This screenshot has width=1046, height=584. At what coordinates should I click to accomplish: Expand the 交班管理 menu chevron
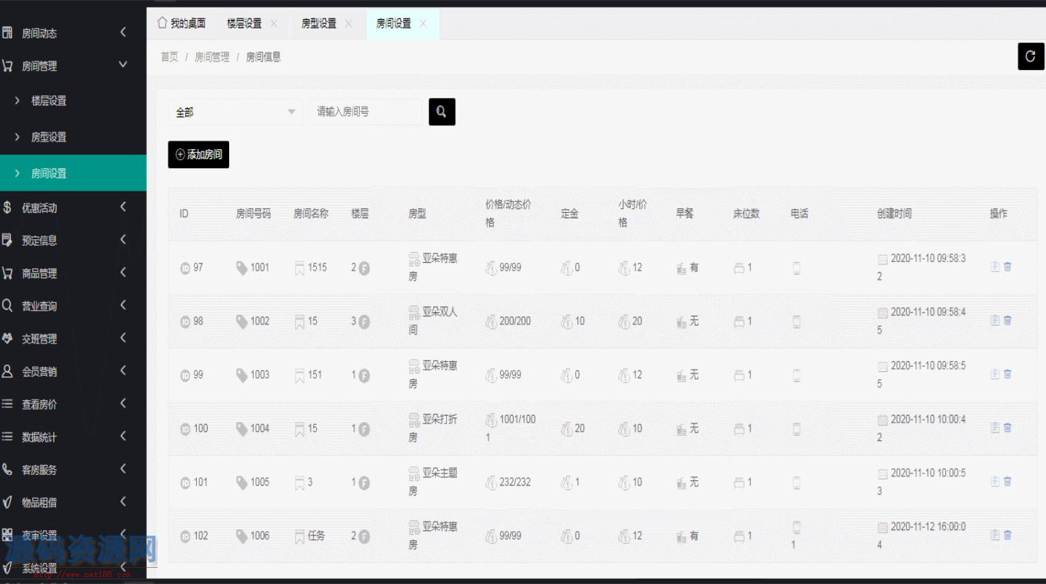124,337
